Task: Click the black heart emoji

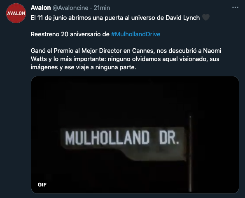Action: tap(206, 17)
